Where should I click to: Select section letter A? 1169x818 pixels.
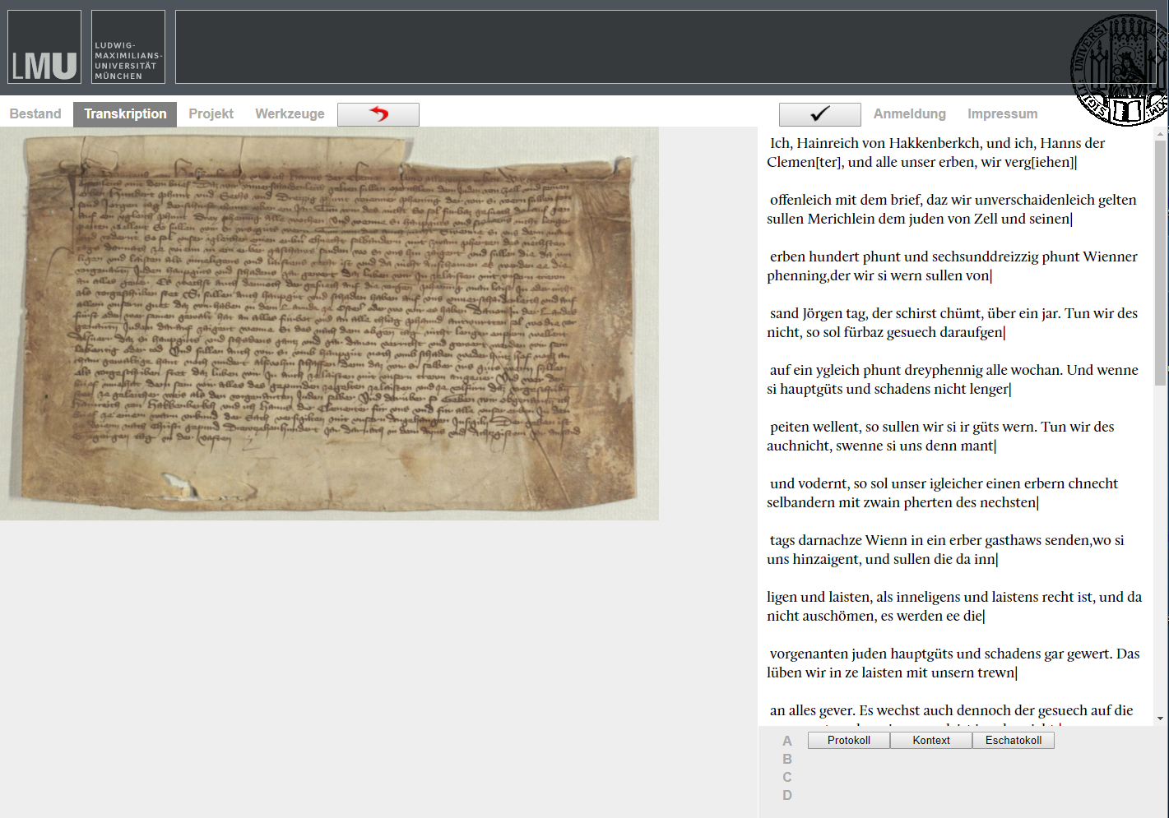pos(787,741)
